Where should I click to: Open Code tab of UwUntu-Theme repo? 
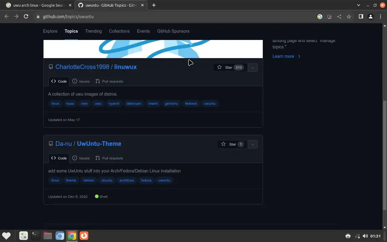[59, 158]
